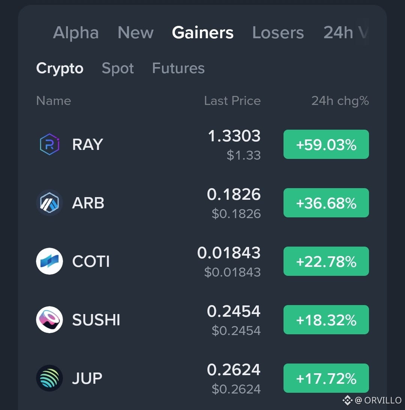
Task: Tap the ARB Arbitrum logo icon
Action: (x=49, y=203)
